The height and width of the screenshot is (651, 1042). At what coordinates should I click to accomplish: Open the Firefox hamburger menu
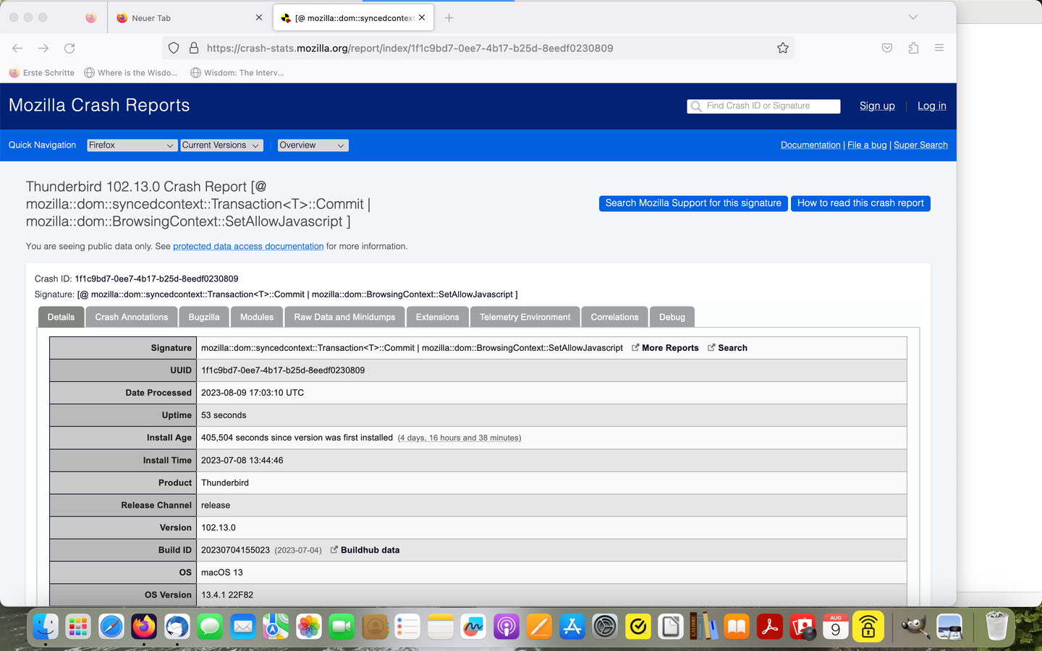point(939,48)
